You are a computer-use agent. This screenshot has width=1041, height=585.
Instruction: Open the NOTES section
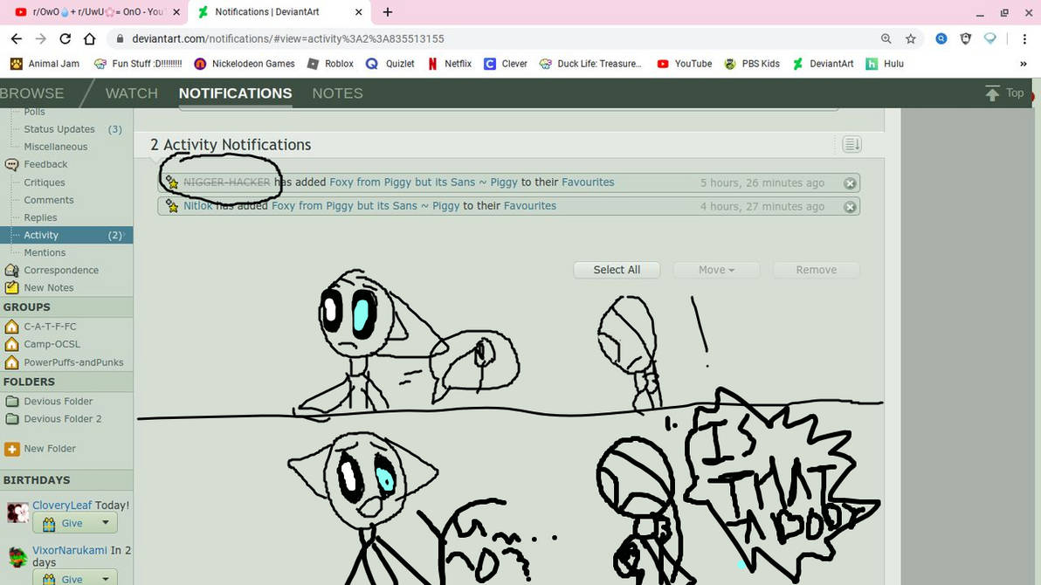click(337, 93)
